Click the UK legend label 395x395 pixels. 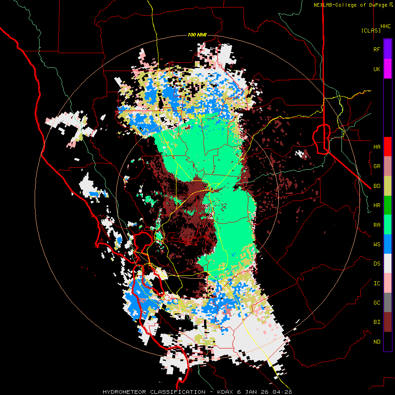click(377, 69)
